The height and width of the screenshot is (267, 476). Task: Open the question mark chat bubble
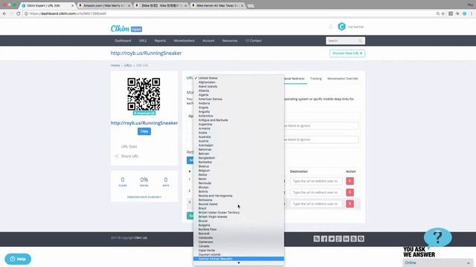(x=437, y=237)
